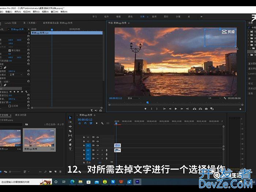Viewport: 256px width, 192px height.
Task: Click New Item icon in project panel
Action: [56, 172]
